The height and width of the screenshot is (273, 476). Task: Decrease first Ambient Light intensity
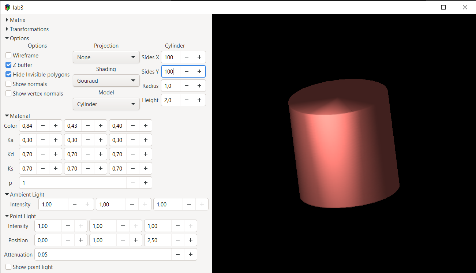[75, 204]
